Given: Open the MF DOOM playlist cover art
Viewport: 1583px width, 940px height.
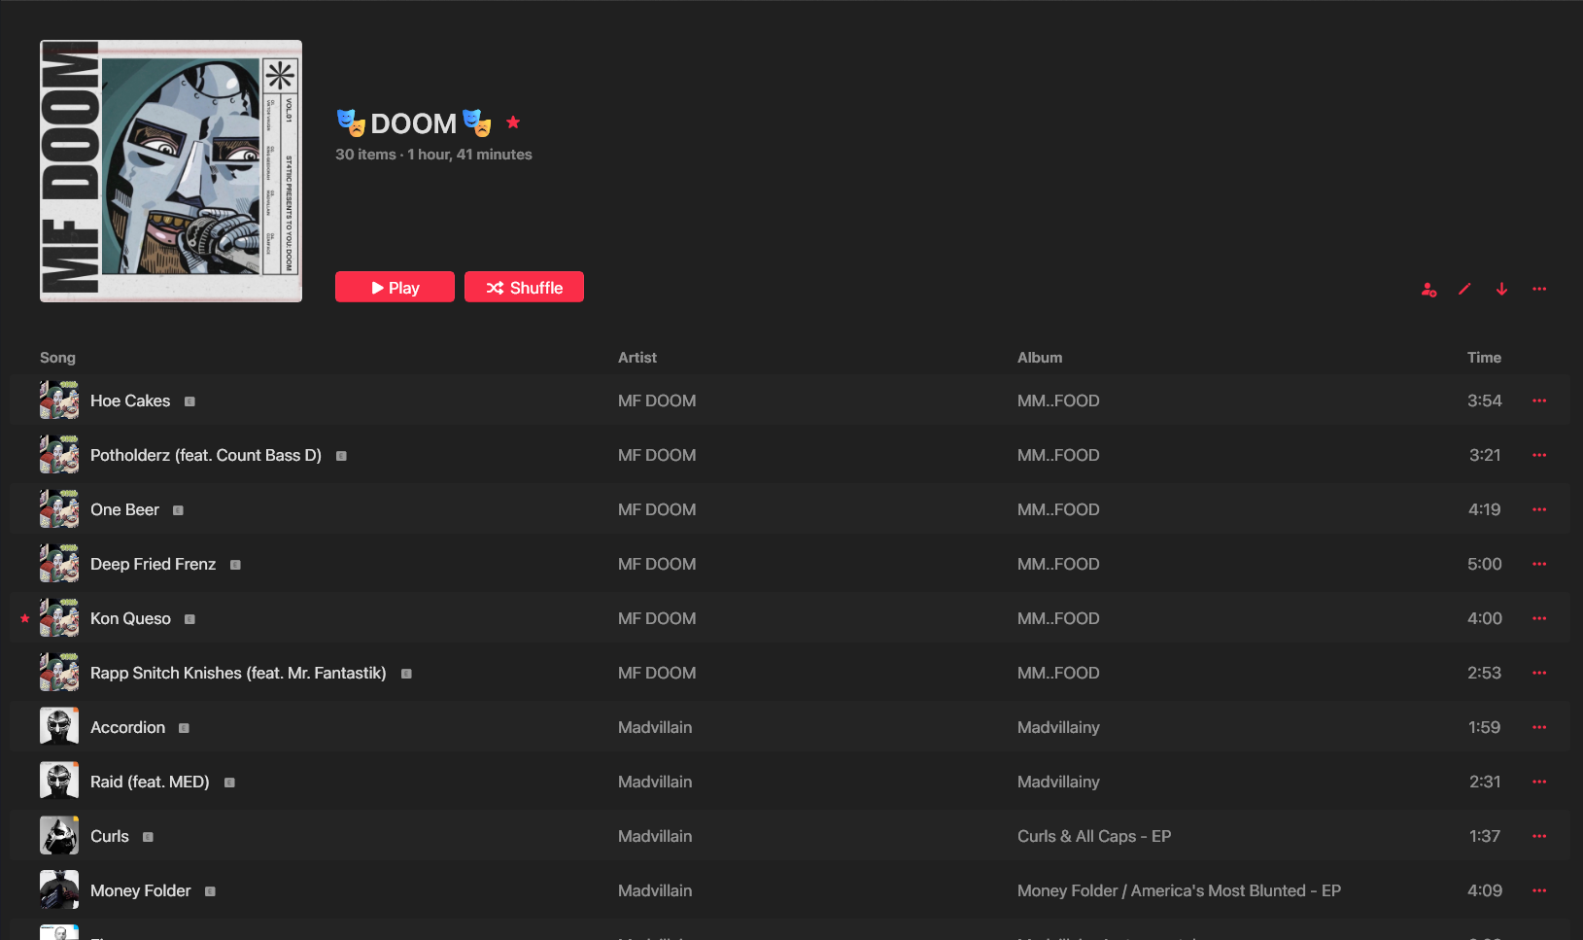Looking at the screenshot, I should 171,171.
